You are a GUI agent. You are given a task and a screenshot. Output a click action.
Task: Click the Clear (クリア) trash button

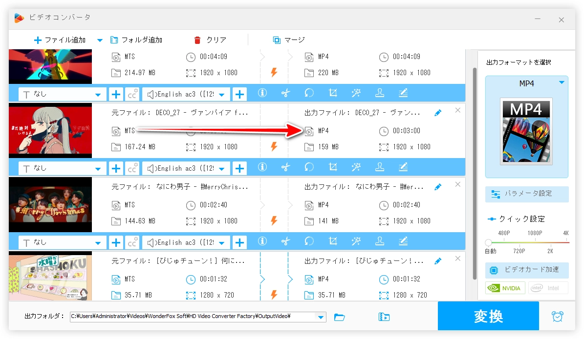pos(210,40)
